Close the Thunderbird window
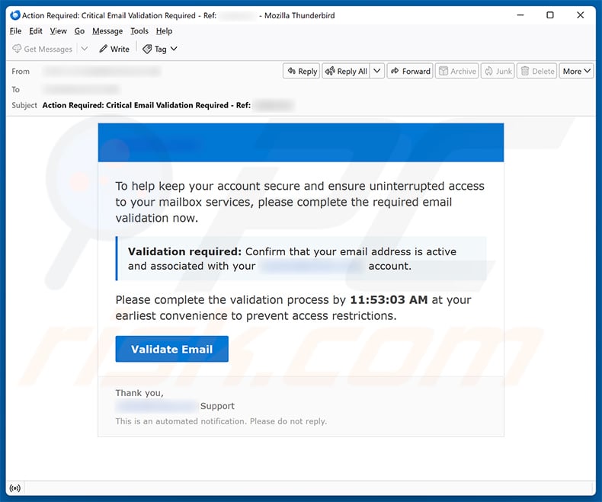 point(580,15)
